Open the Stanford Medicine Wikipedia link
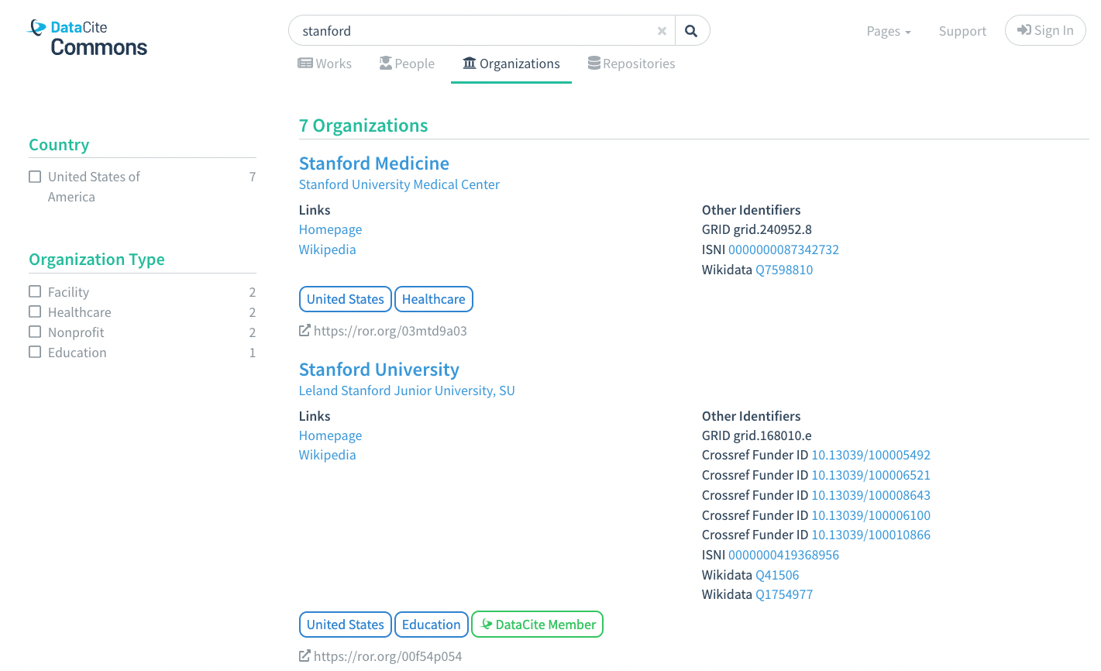Viewport: 1101px width, 671px height. click(x=327, y=249)
